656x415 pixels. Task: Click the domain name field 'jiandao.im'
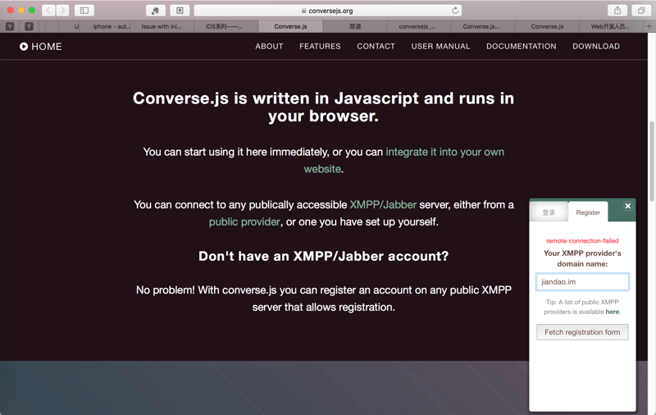[x=582, y=281]
